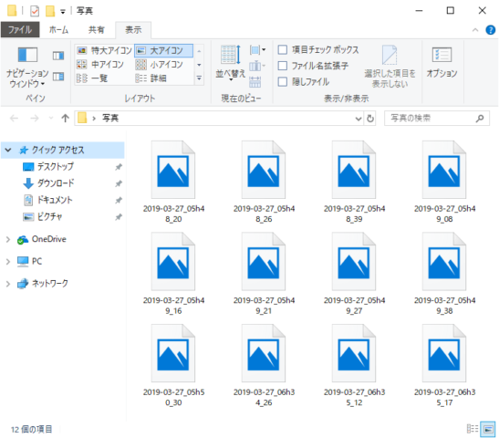
Task: Open the help question mark icon
Action: coord(490,30)
